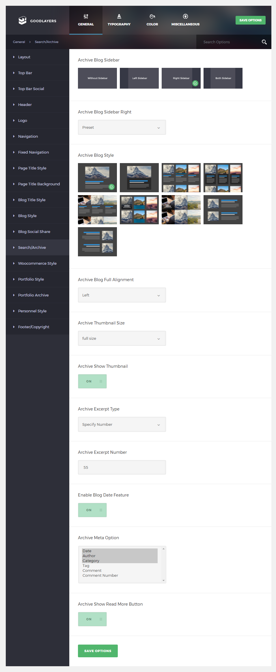
Task: Click the General breadcrumb link
Action: click(x=19, y=42)
